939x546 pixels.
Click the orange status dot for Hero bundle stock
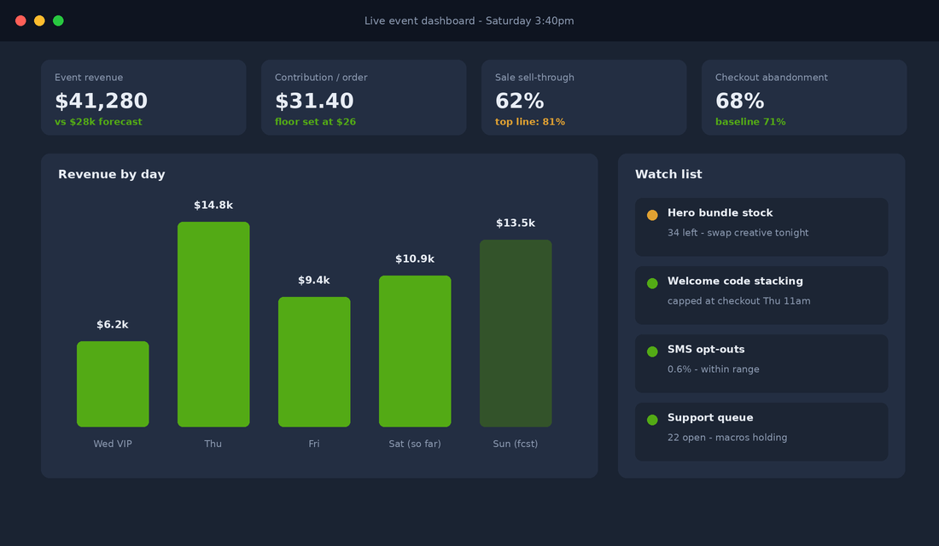652,215
